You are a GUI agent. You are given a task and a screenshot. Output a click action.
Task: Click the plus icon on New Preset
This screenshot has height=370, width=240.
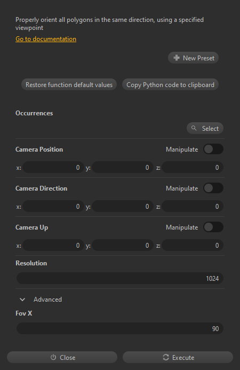click(x=177, y=58)
